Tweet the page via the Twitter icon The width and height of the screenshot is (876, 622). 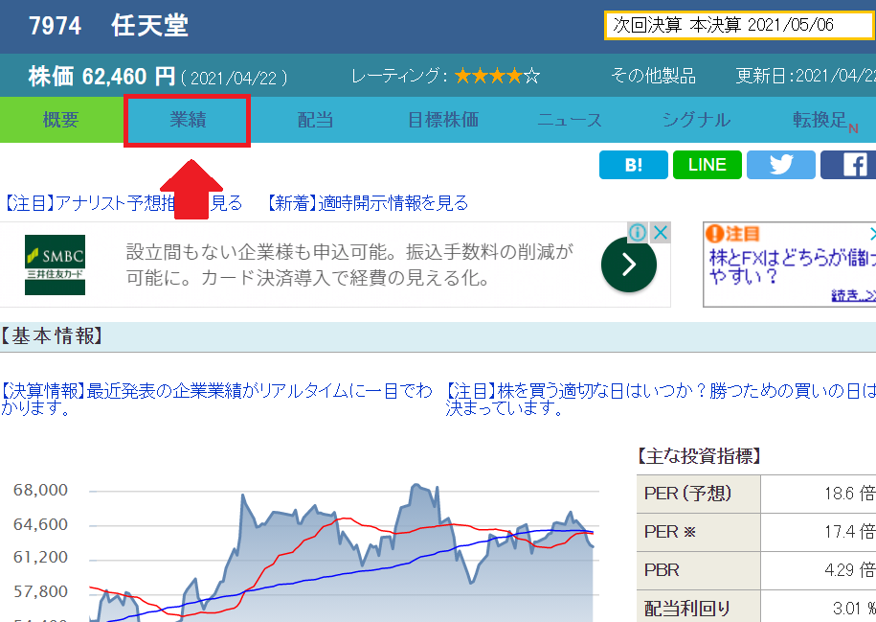pyautogui.click(x=780, y=165)
